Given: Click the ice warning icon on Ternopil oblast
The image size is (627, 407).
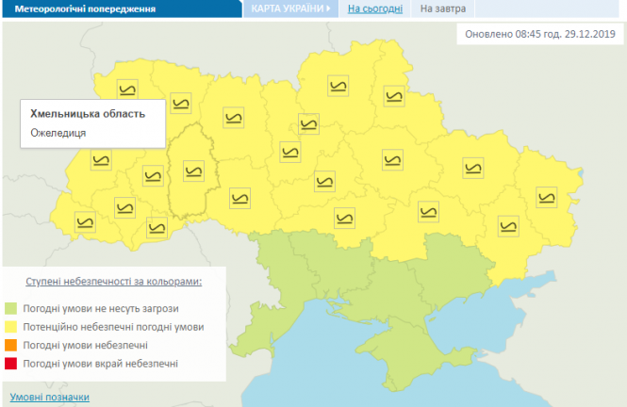Looking at the screenshot, I should tap(153, 176).
